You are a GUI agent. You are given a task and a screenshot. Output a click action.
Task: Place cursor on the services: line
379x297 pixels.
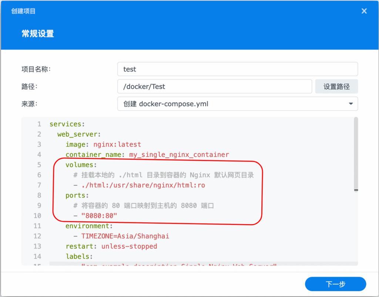[x=67, y=124]
